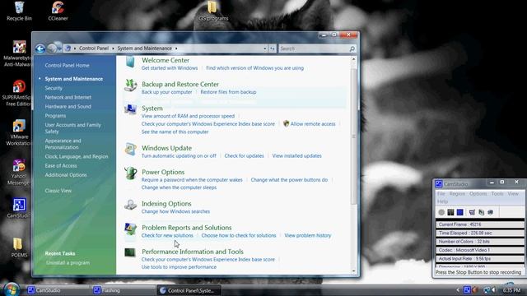
Task: Stop recording with the blue Stop button
Action: [x=460, y=212]
